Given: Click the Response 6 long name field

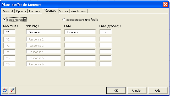Looking at the screenshot, I should point(43,64).
